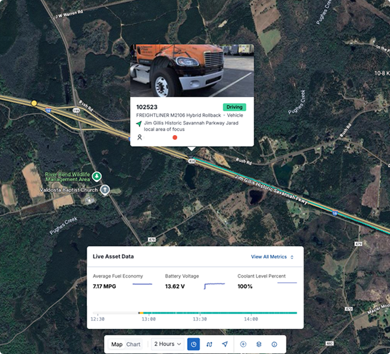Click the green navigation arrow by Jim Gillis address

[139, 123]
